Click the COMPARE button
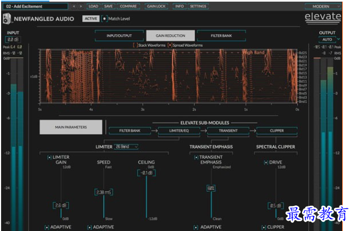The height and width of the screenshot is (231, 353). (x=128, y=7)
